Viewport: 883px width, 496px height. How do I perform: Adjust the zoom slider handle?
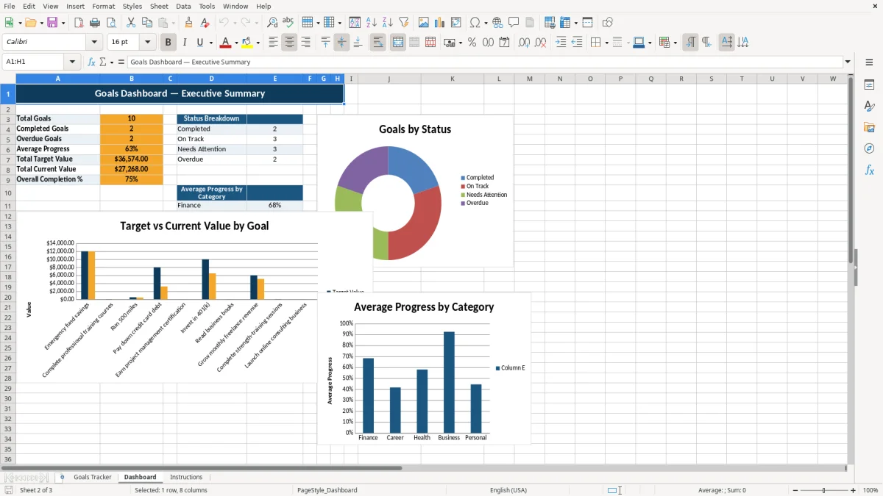pyautogui.click(x=823, y=490)
